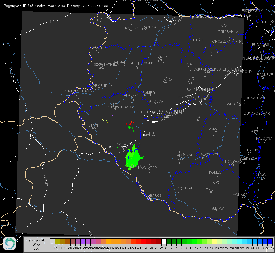Click the SOPRON city label
The image size is (275, 253).
tap(104, 18)
